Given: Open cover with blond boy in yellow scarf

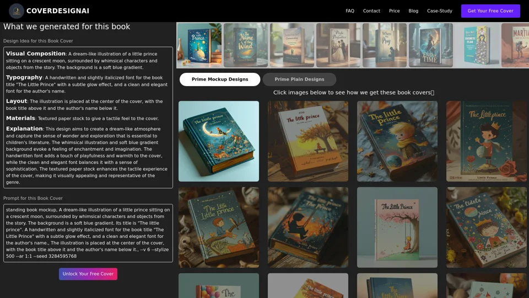Looking at the screenshot, I should 397,141.
